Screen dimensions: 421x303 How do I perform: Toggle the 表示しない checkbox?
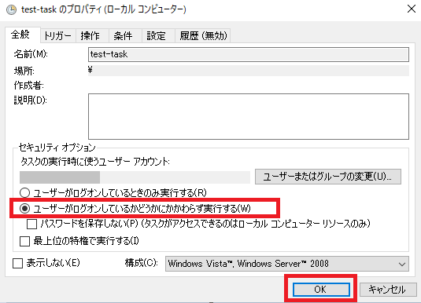(x=18, y=263)
